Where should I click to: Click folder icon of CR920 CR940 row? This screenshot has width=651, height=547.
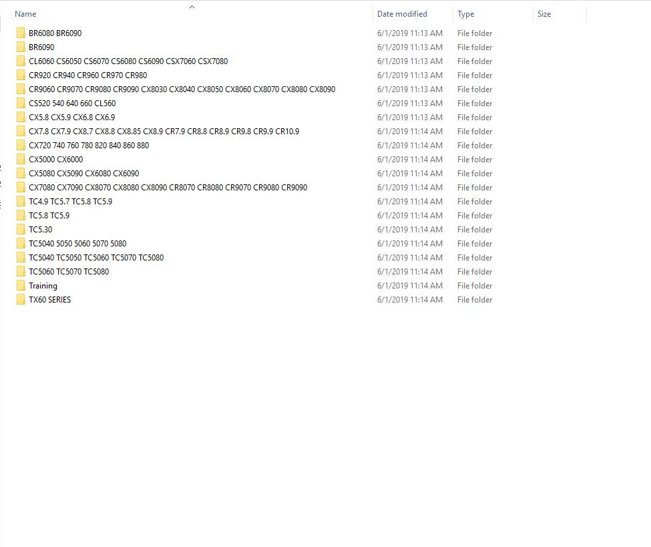coord(21,75)
